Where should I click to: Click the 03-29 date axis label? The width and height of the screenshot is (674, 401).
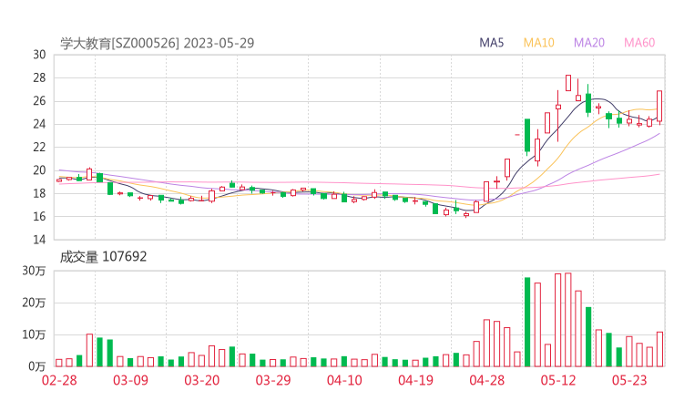pos(273,380)
